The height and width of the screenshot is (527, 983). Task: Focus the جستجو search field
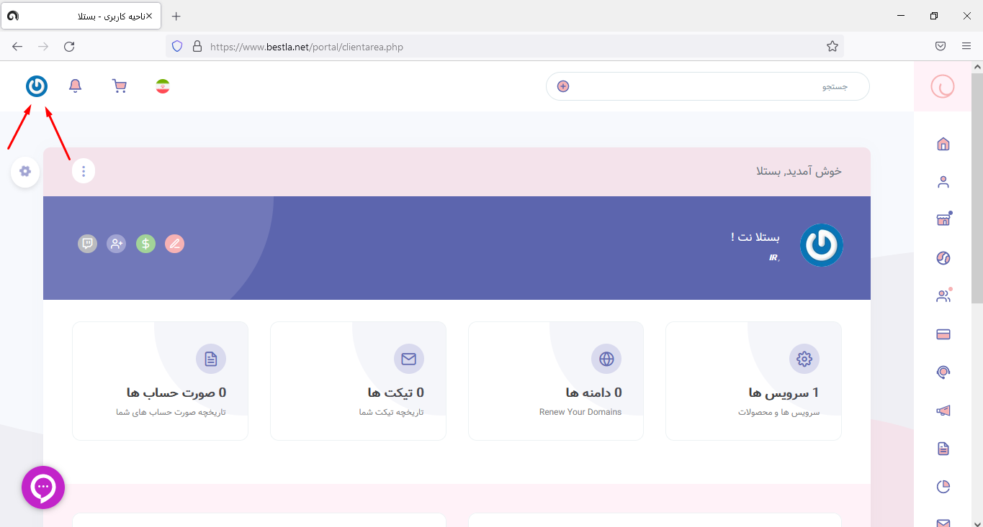coord(708,86)
